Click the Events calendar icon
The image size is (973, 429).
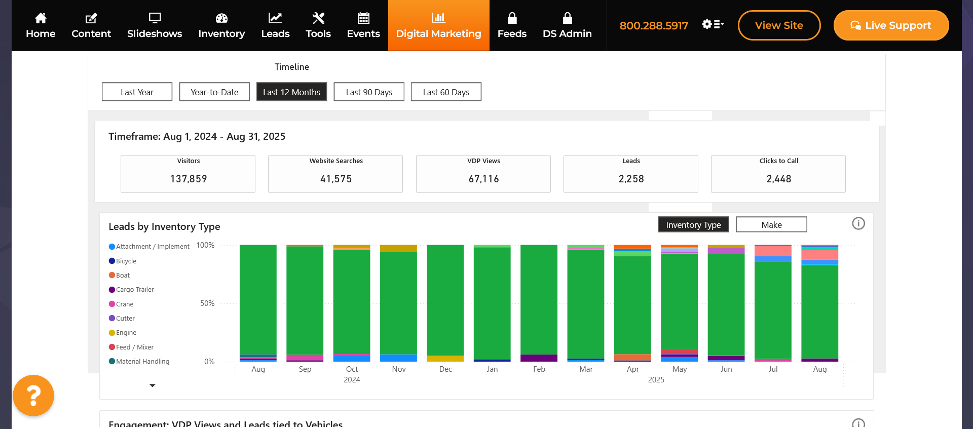pyautogui.click(x=363, y=18)
